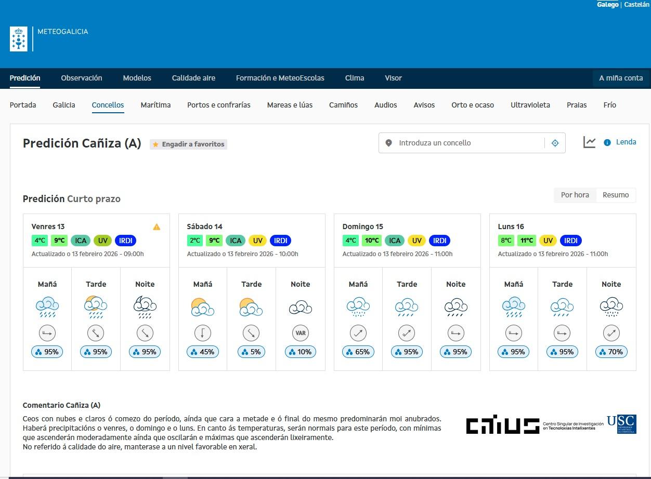Click the Xunta de Galicia logo

point(19,39)
